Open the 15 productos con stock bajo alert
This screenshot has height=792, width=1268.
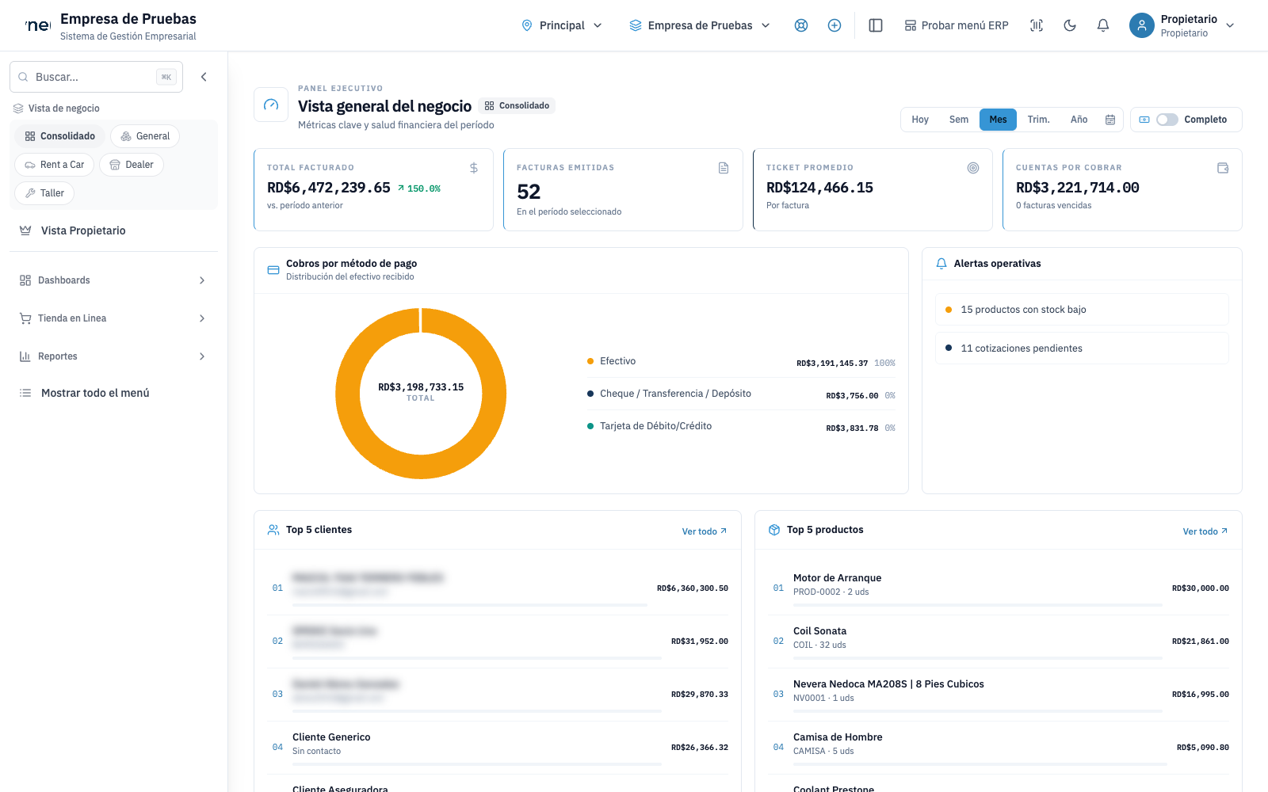point(1082,310)
